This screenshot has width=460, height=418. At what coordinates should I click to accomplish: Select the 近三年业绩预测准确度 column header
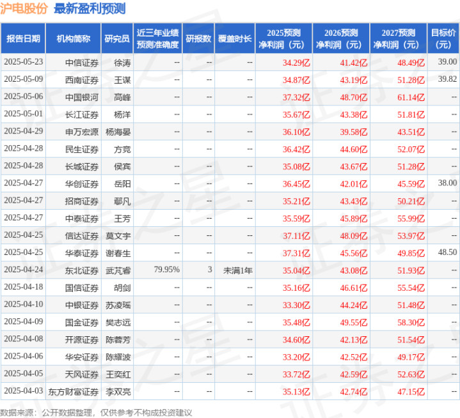[x=158, y=38]
